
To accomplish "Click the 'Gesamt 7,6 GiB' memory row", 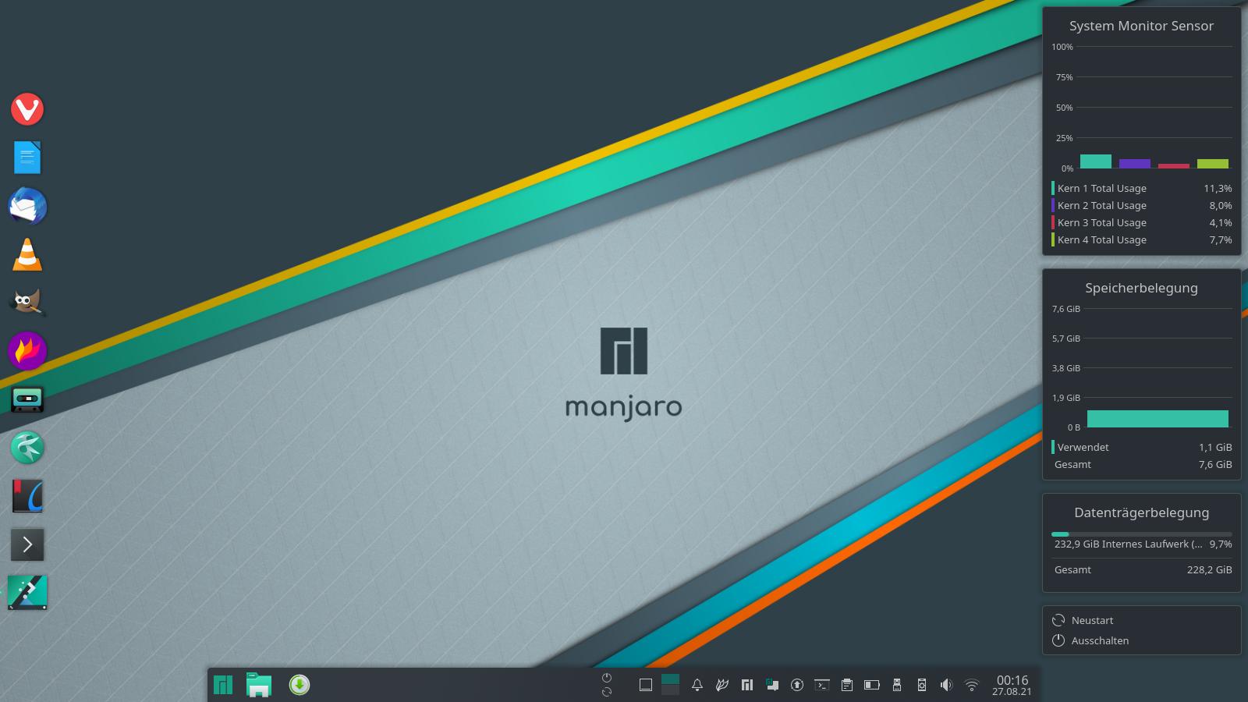I will coord(1142,464).
